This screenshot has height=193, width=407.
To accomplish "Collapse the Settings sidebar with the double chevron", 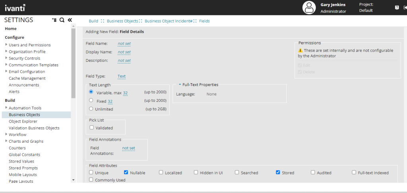I will 70,20.
